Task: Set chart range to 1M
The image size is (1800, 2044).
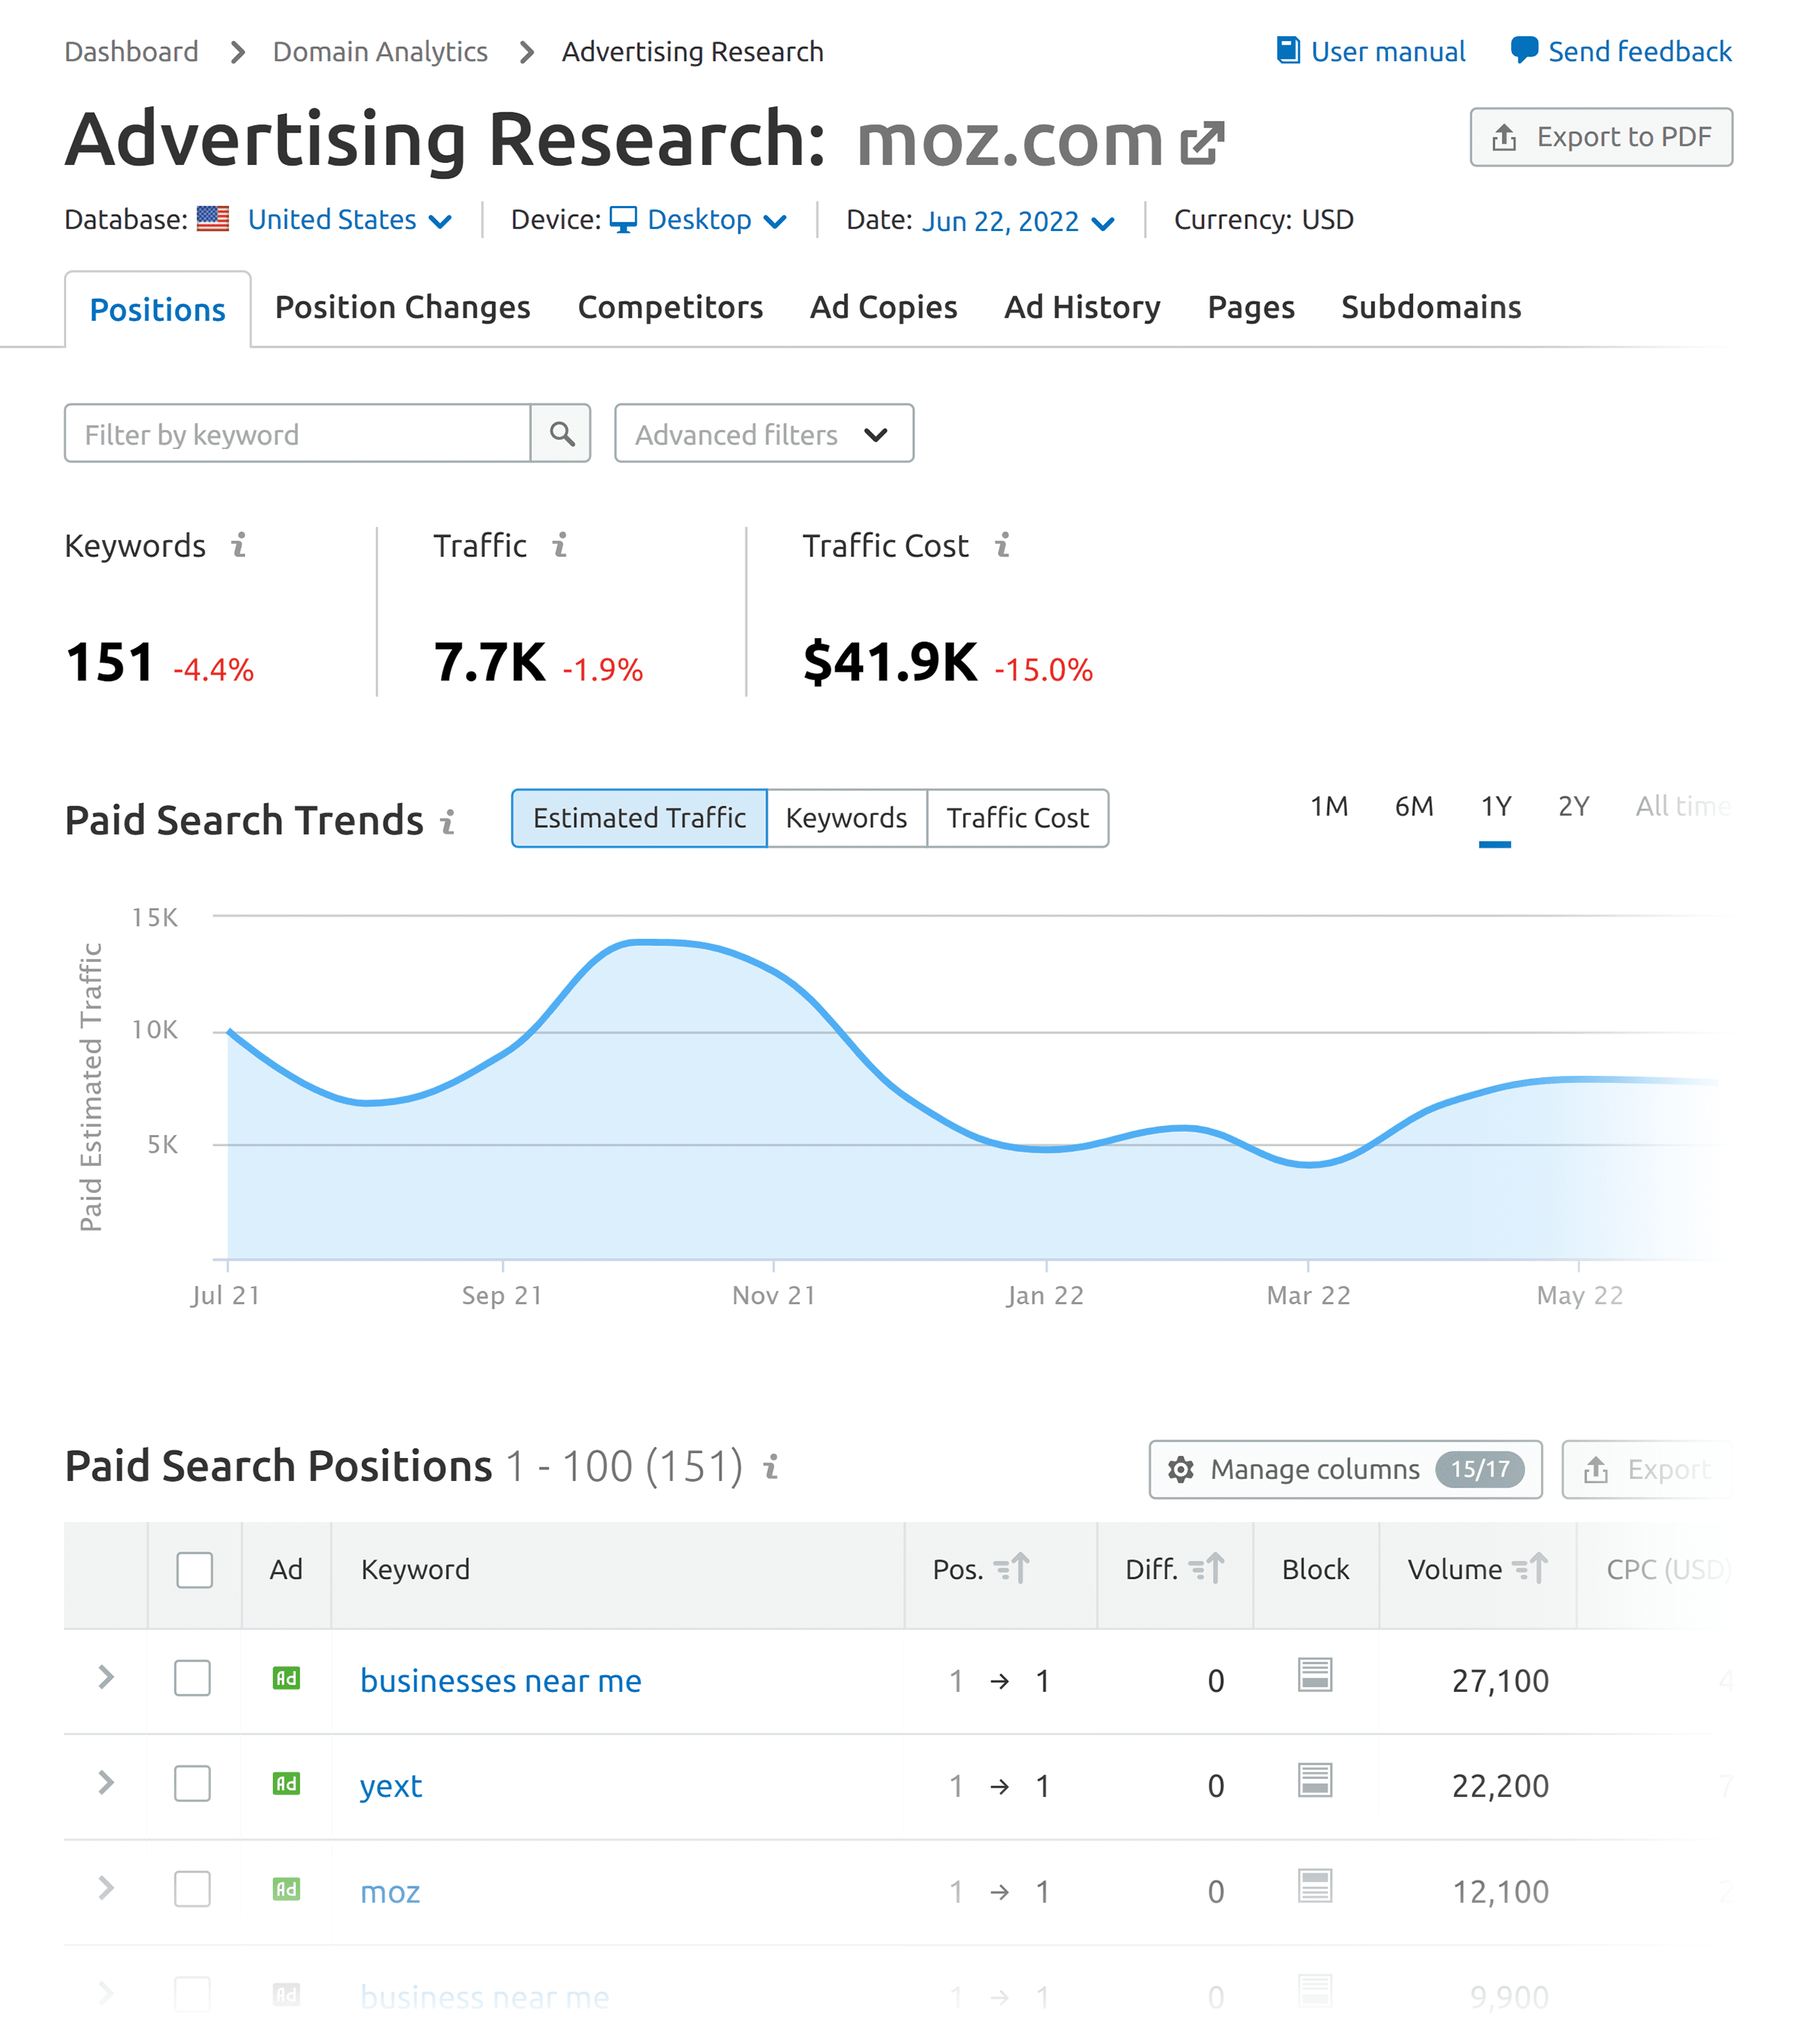Action: pyautogui.click(x=1329, y=806)
